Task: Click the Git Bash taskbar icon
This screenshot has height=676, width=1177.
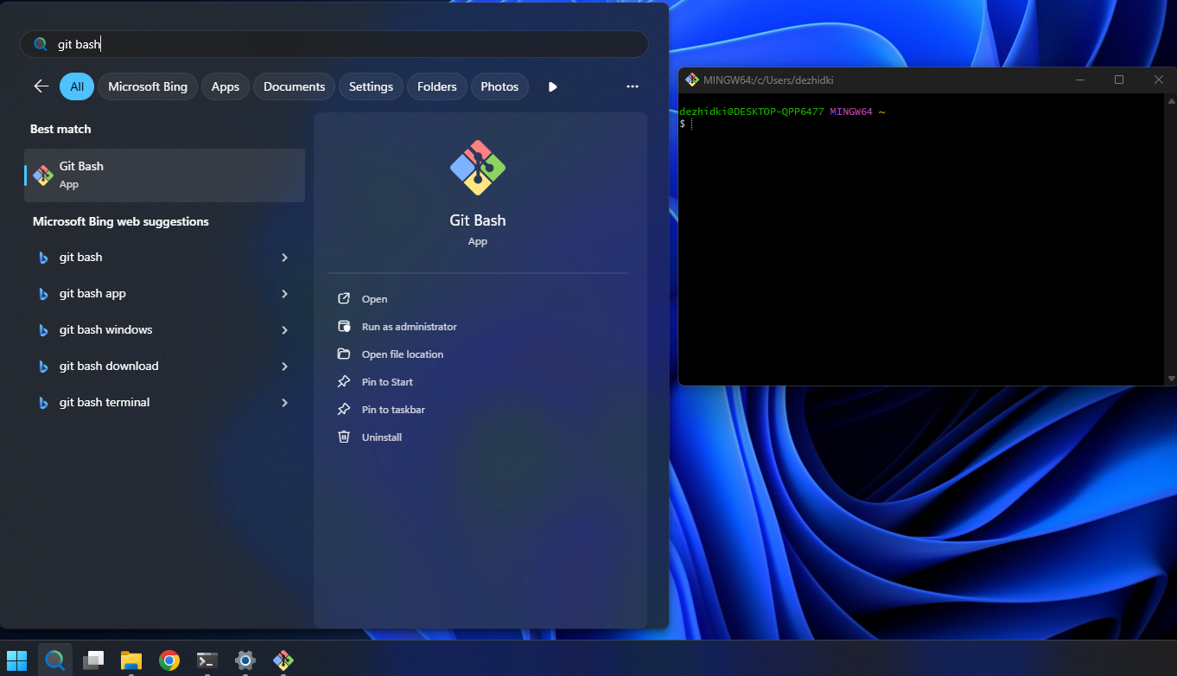Action: point(283,660)
